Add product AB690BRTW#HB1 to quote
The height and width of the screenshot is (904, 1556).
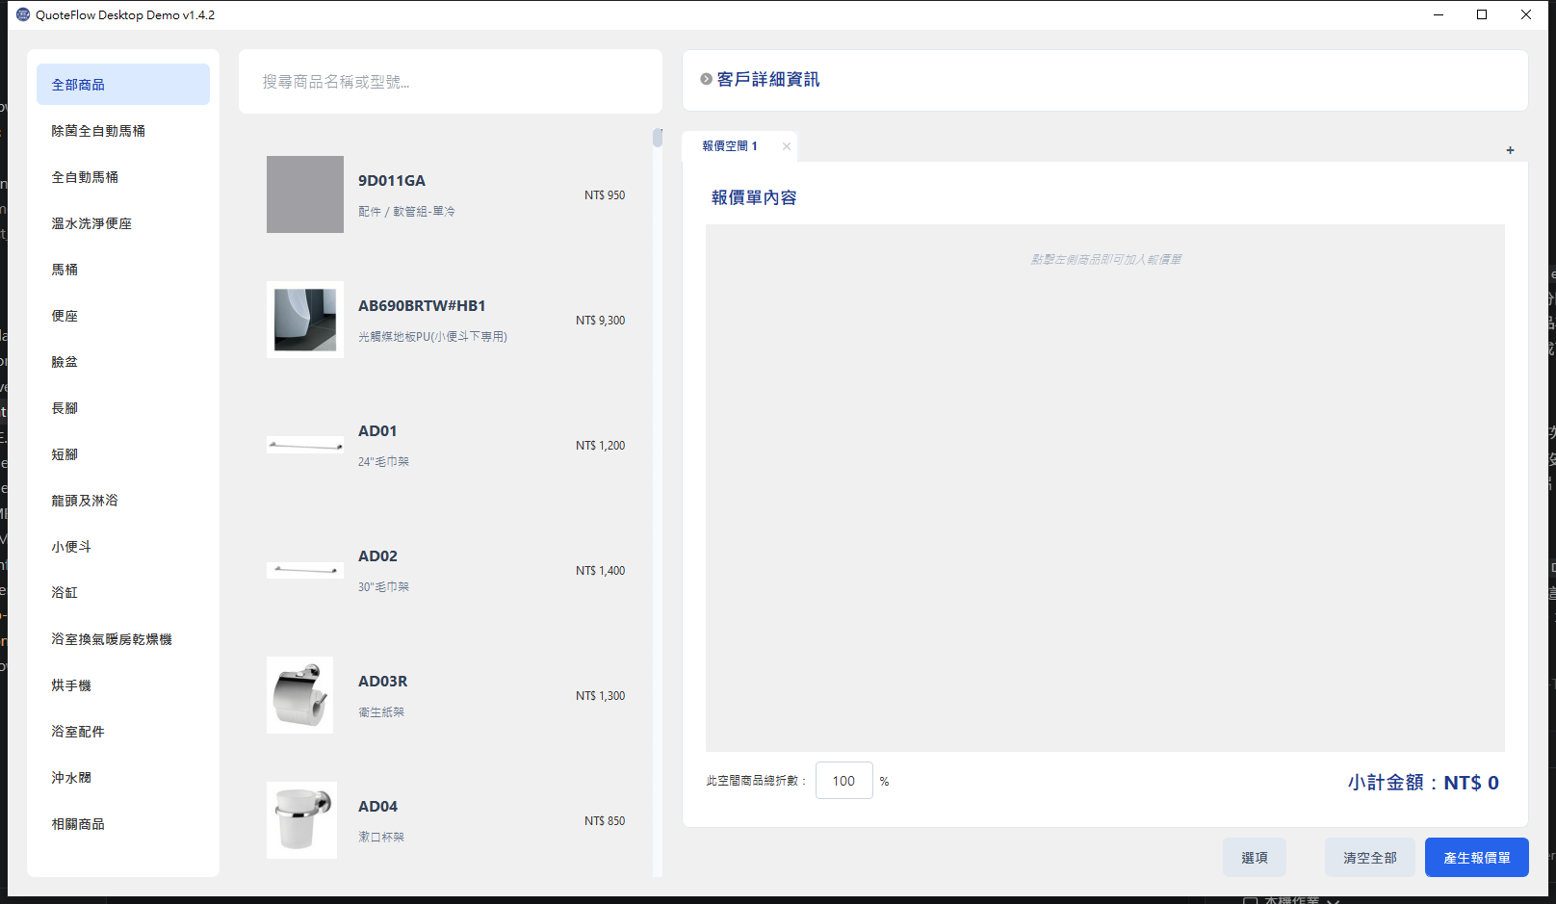446,320
